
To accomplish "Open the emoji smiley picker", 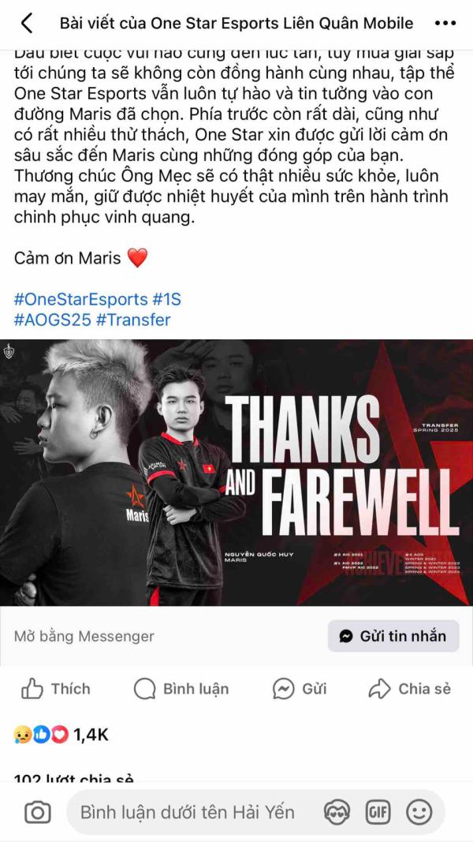I will coord(419,812).
